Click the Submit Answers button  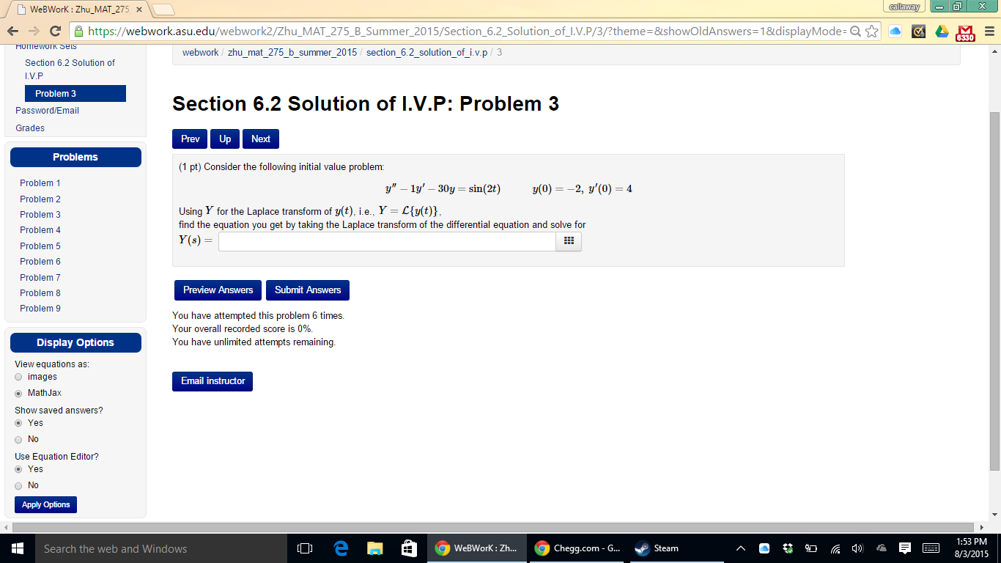307,290
